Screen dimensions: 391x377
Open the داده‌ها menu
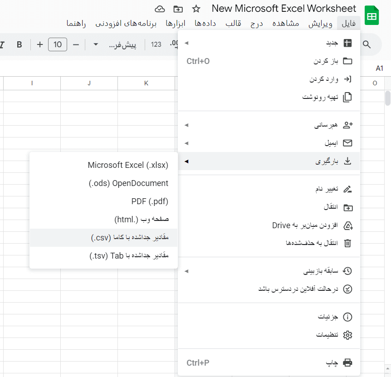[x=205, y=24]
